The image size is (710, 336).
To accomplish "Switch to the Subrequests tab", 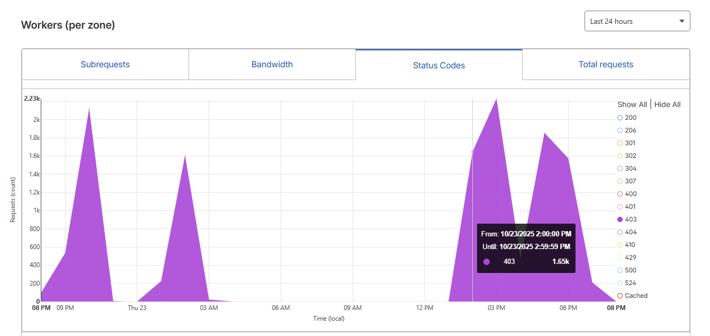I will pos(105,64).
